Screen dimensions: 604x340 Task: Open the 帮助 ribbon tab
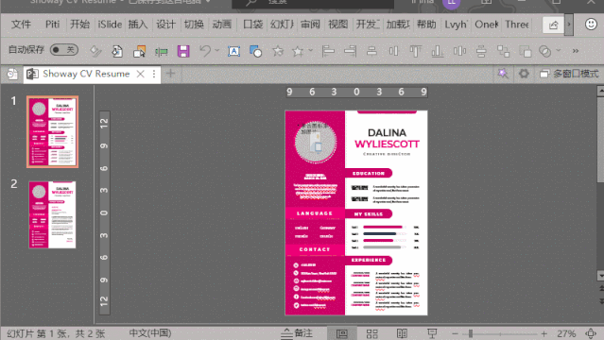point(426,25)
